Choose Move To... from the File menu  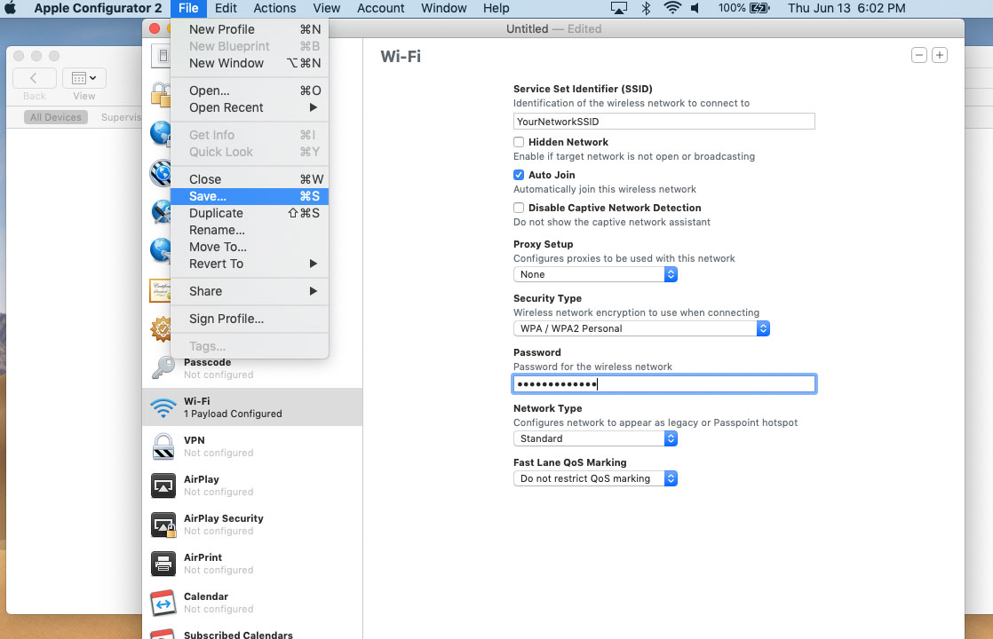pyautogui.click(x=250, y=247)
